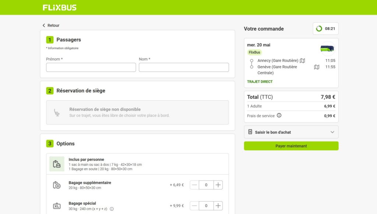Click the Bagage supplémentaire icon

[x=57, y=185]
